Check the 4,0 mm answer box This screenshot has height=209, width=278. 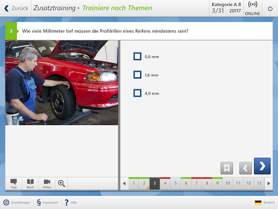[x=137, y=93]
